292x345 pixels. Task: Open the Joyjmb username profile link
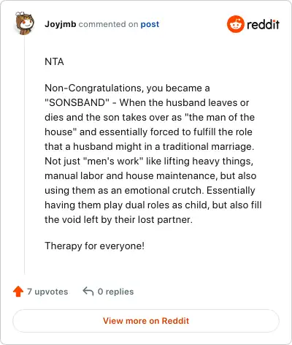61,24
